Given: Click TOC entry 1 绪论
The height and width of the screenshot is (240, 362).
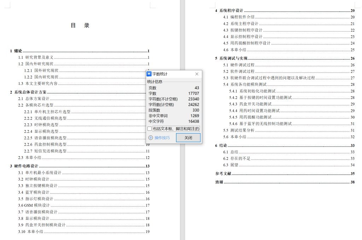Looking at the screenshot, I should 16,51.
